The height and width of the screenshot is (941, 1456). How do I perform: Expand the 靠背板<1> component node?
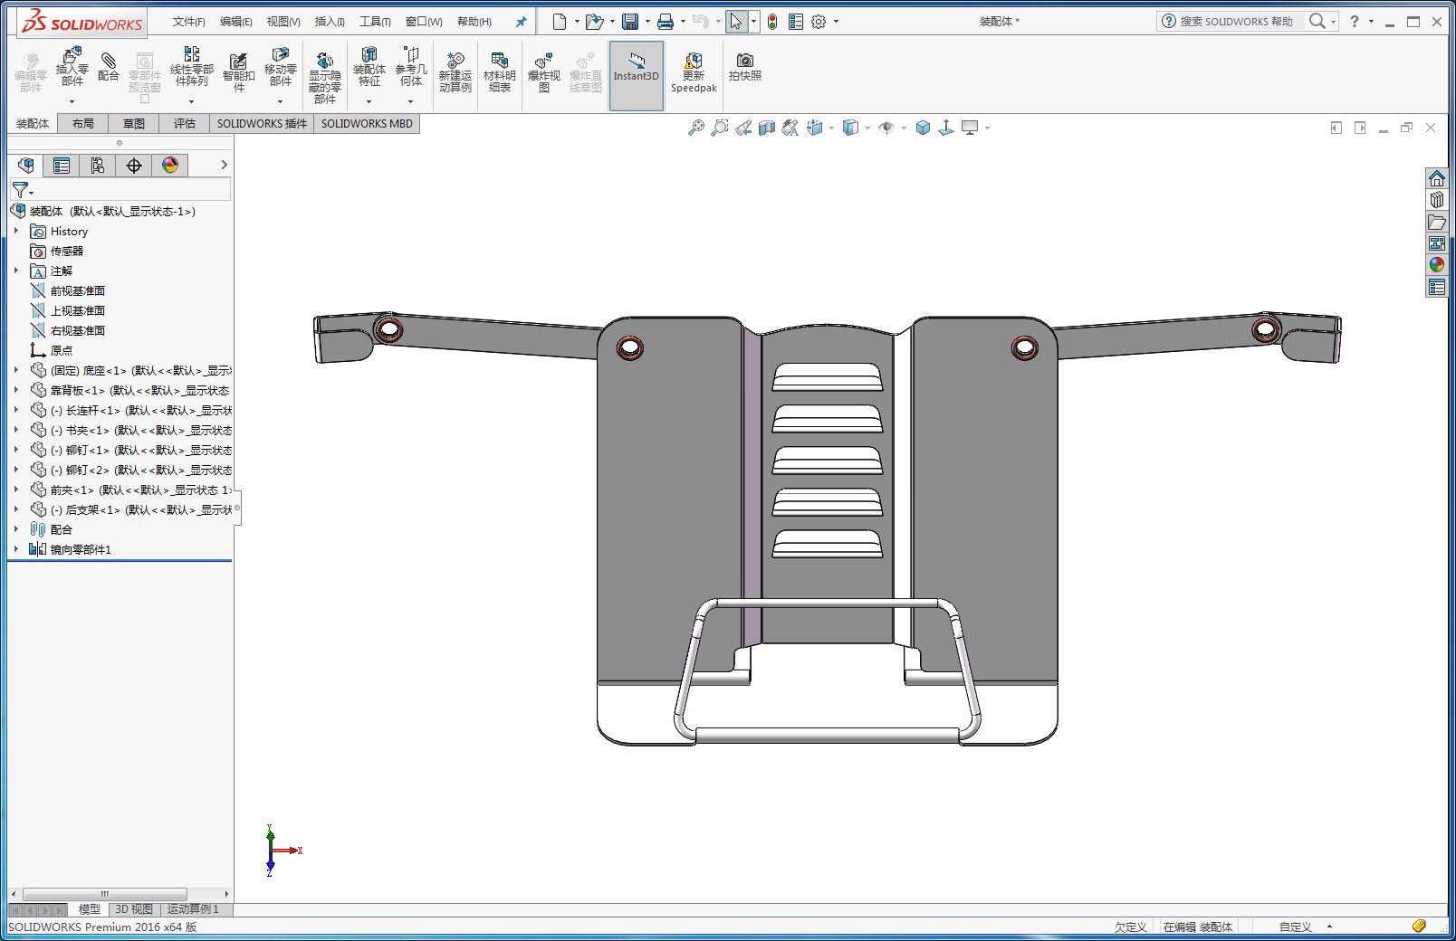click(x=16, y=391)
